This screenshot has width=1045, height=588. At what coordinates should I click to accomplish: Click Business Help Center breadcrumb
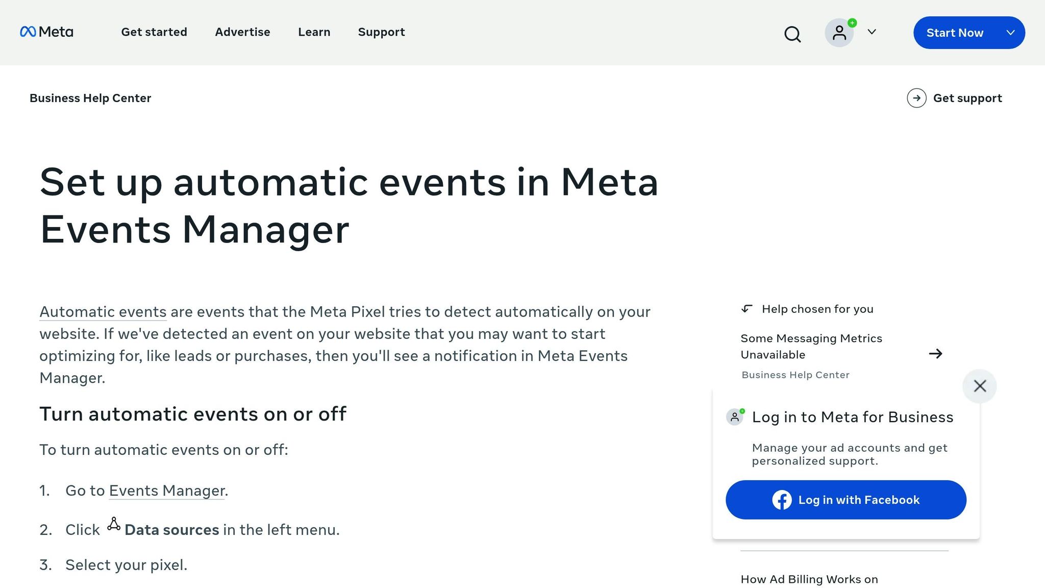click(90, 98)
